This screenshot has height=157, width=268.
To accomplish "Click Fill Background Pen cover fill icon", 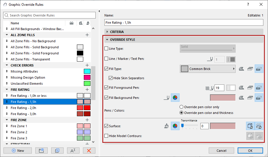I will coord(250,98).
